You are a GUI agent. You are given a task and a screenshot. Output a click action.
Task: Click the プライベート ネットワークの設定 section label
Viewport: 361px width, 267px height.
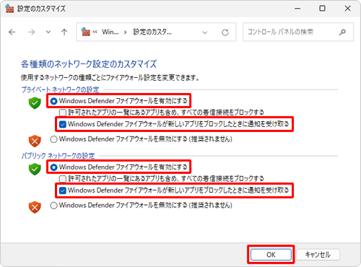tap(60, 89)
